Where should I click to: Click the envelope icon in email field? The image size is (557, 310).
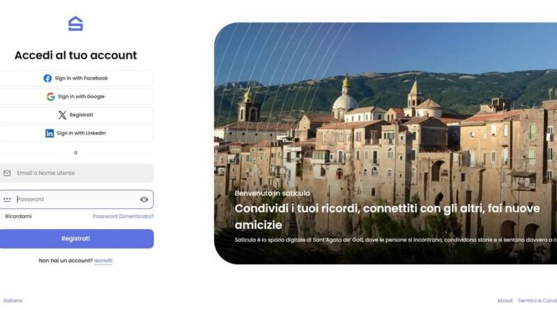(x=7, y=173)
